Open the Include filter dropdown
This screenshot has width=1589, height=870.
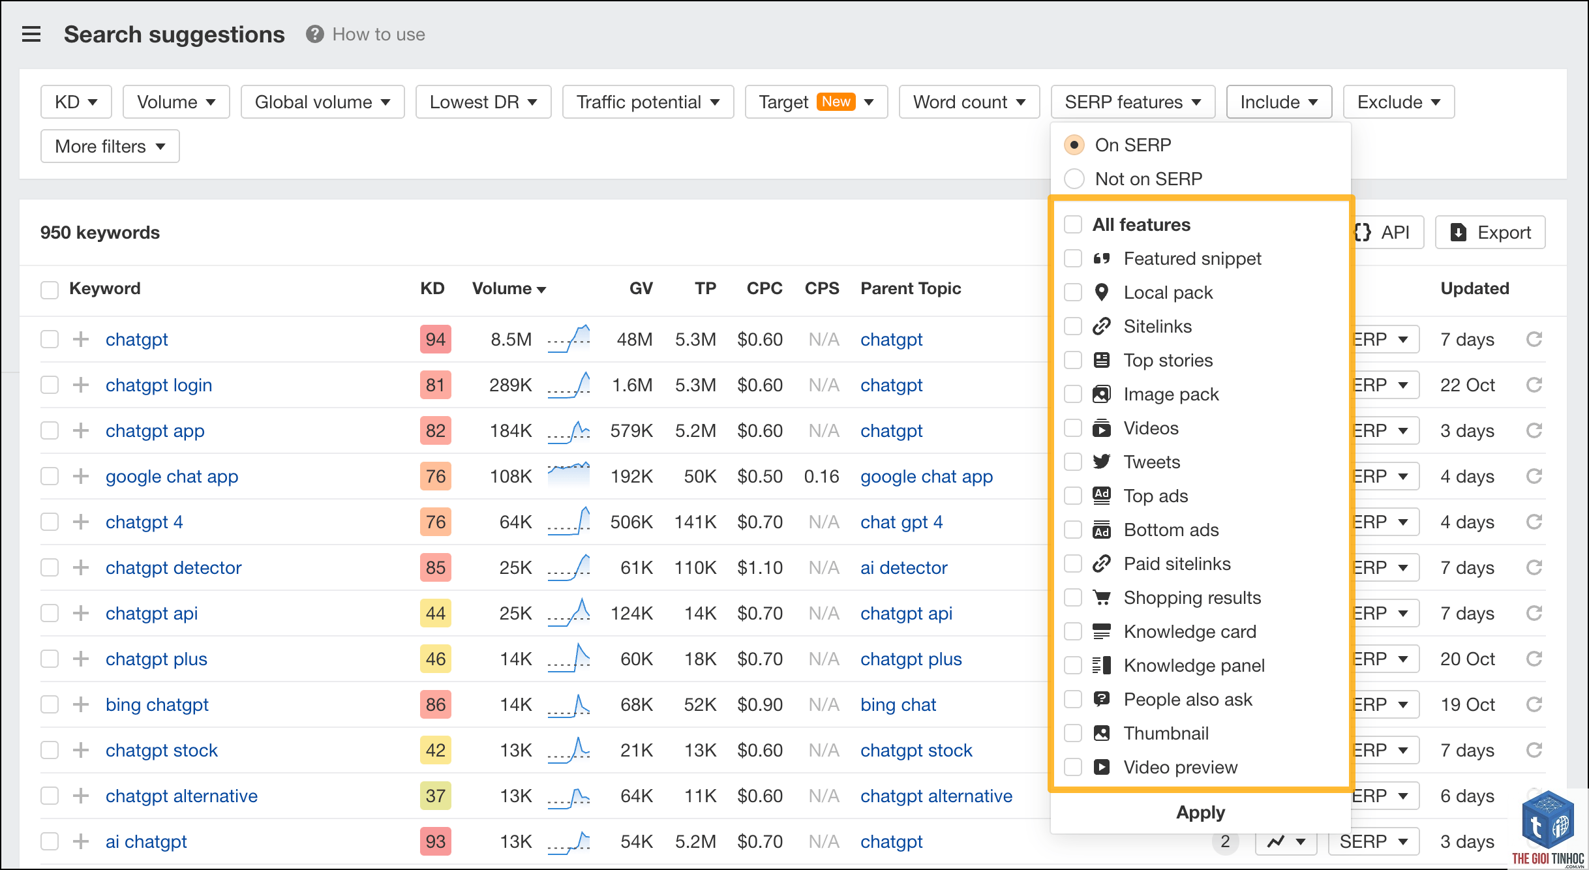pyautogui.click(x=1279, y=102)
